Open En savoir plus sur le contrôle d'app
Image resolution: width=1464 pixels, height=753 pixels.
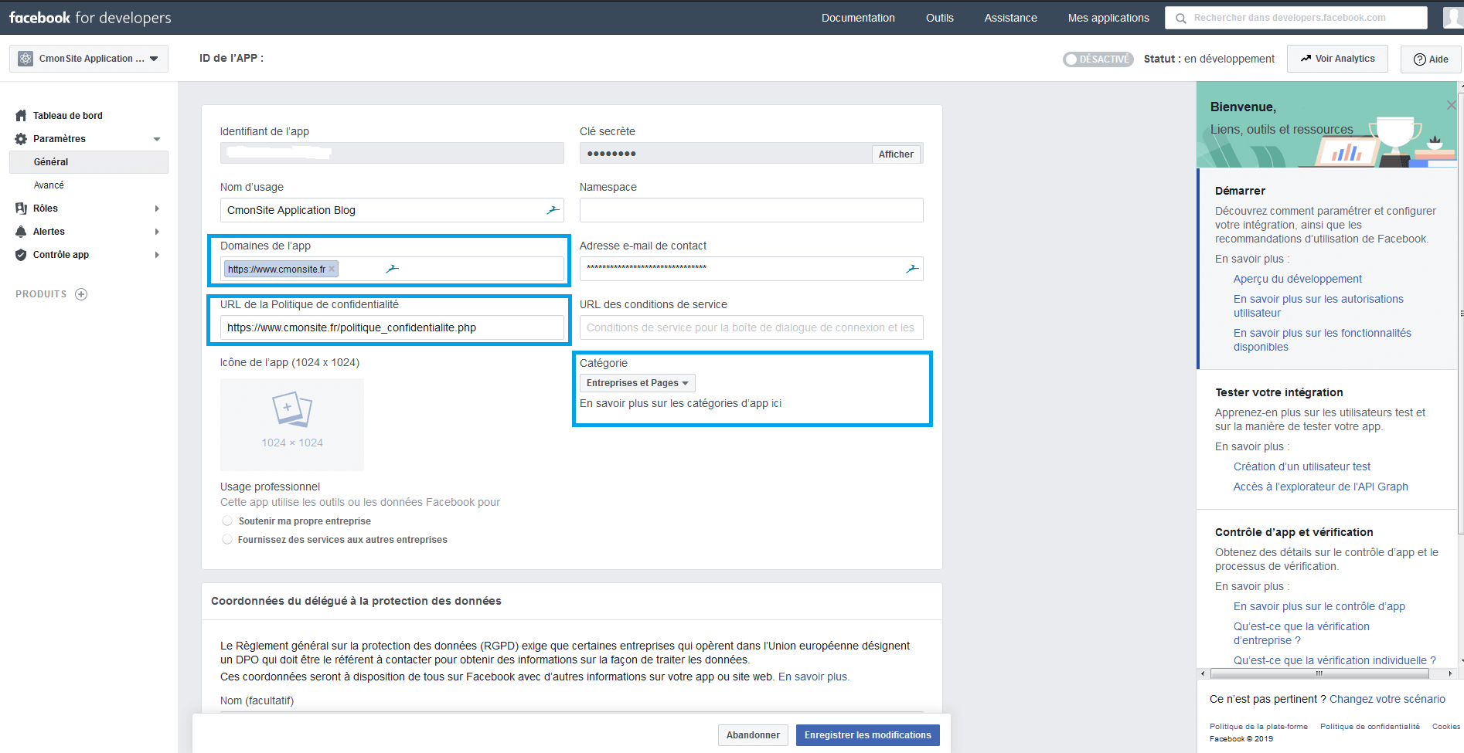(1319, 606)
